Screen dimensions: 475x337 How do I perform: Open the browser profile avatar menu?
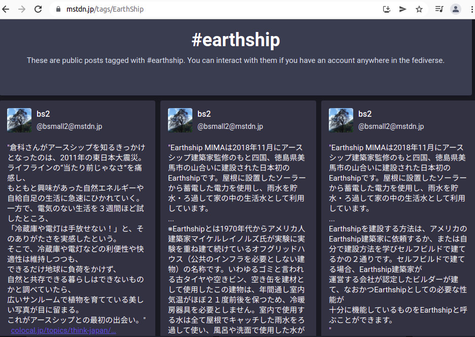pos(456,9)
